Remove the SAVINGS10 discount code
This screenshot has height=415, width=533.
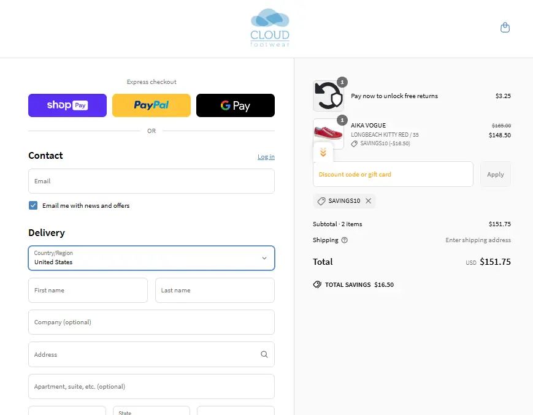(368, 201)
